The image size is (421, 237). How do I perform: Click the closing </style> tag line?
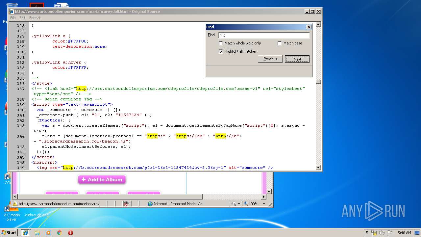click(x=42, y=83)
